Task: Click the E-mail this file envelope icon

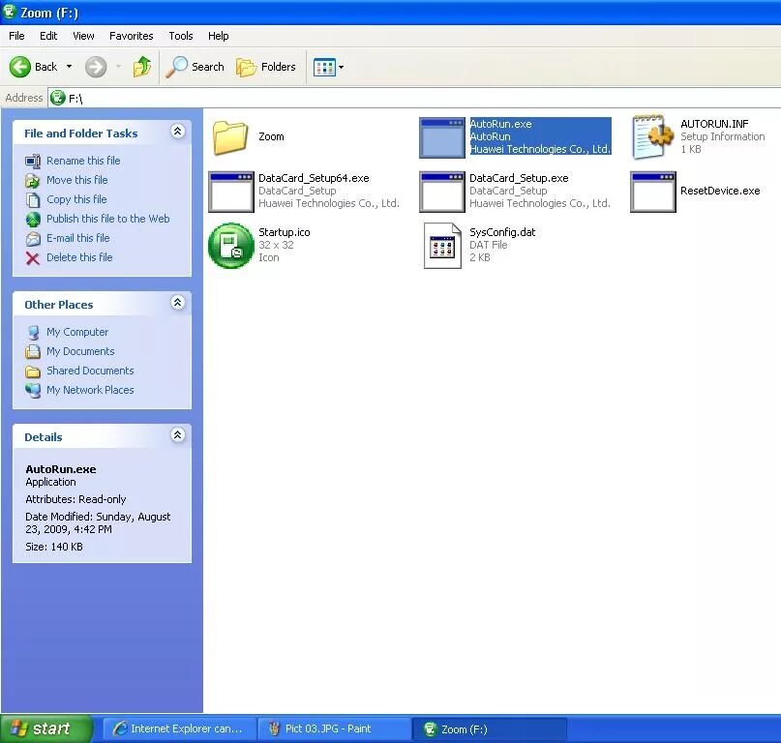Action: tap(33, 239)
